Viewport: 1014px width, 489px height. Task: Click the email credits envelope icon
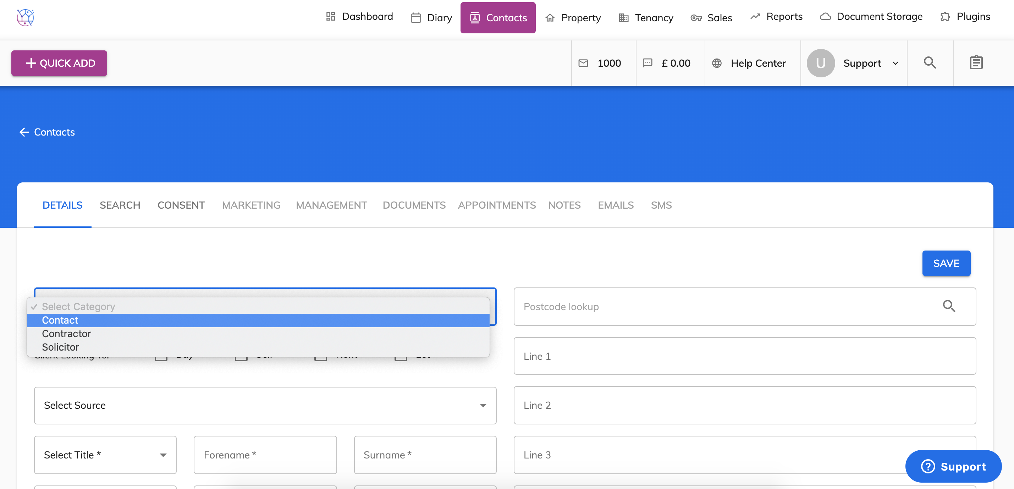[583, 63]
